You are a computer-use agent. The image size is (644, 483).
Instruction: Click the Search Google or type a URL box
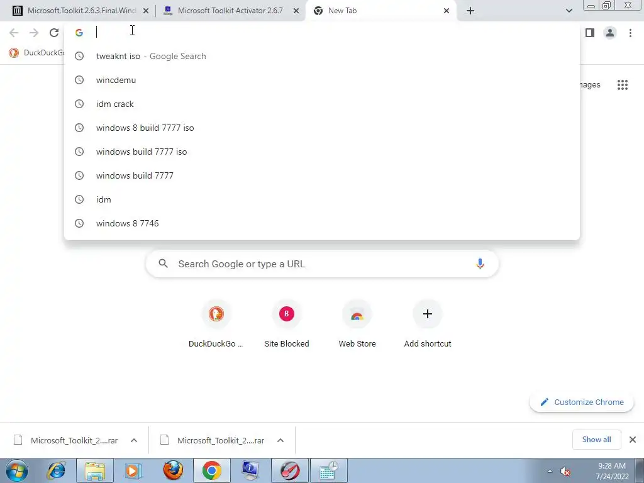(322, 264)
